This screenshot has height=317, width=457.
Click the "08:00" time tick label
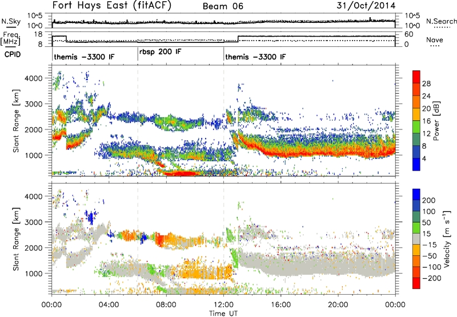[166, 305]
